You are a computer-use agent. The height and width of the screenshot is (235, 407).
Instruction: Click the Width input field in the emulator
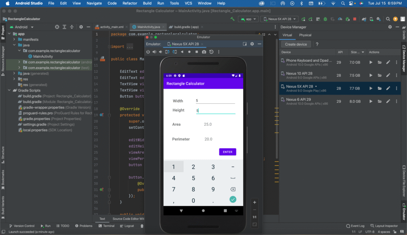(x=215, y=101)
